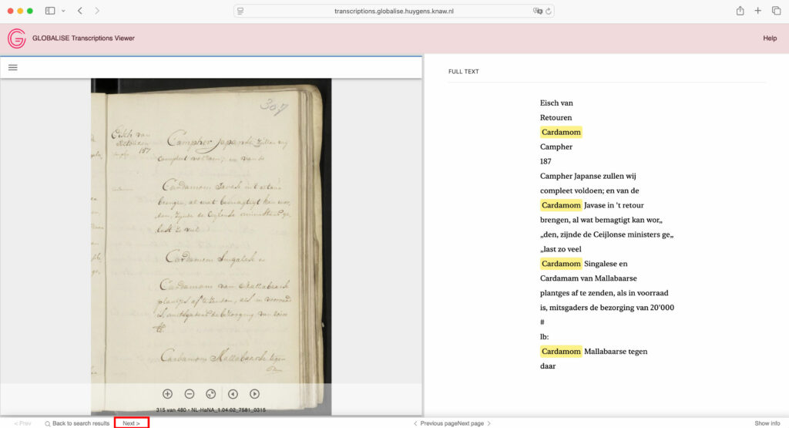Select 'brengen, al wat bemagtigt kan wor'
The width and height of the screenshot is (789, 428).
[601, 220]
